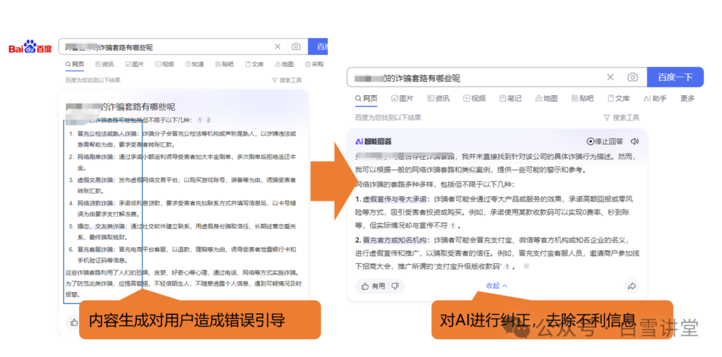Click the Baidu logo at top left
The image size is (722, 357).
(30, 47)
